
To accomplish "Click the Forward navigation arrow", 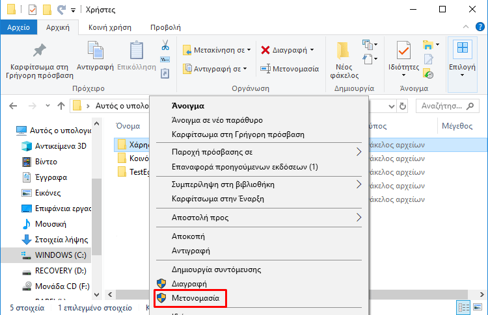I will [x=32, y=106].
